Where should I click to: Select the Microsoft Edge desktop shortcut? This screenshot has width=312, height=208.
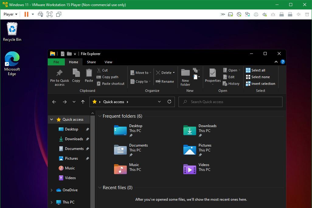(12, 64)
